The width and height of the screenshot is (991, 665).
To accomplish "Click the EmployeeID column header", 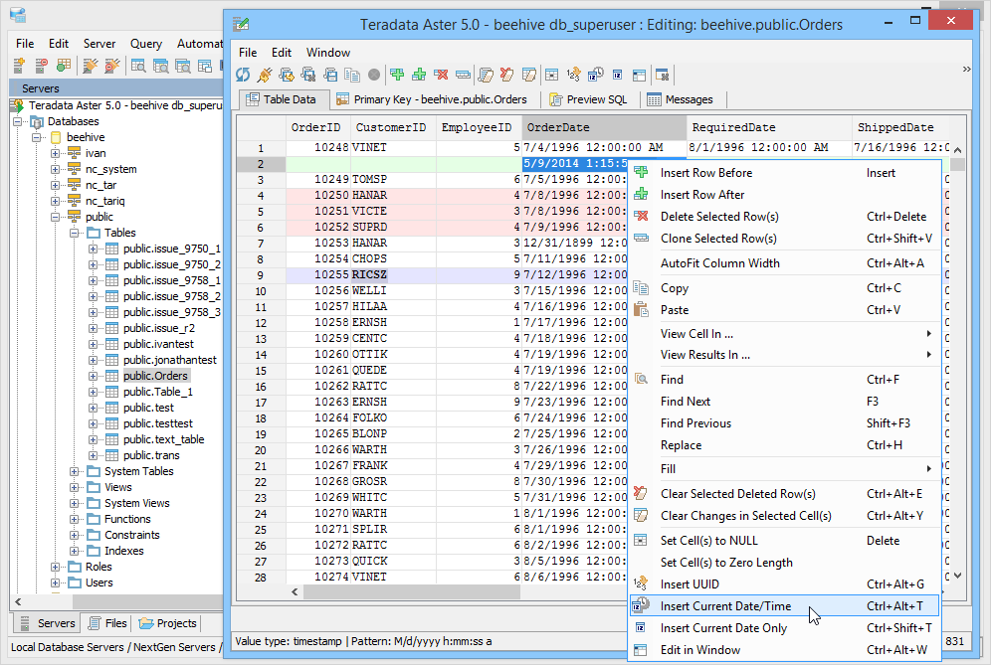I will click(x=479, y=127).
